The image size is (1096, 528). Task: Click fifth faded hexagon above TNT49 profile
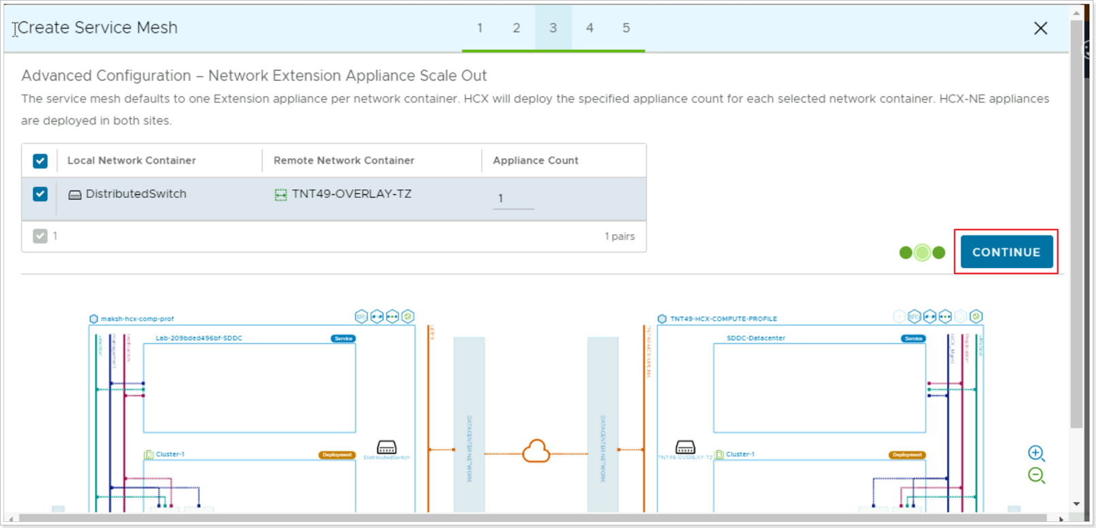(961, 316)
